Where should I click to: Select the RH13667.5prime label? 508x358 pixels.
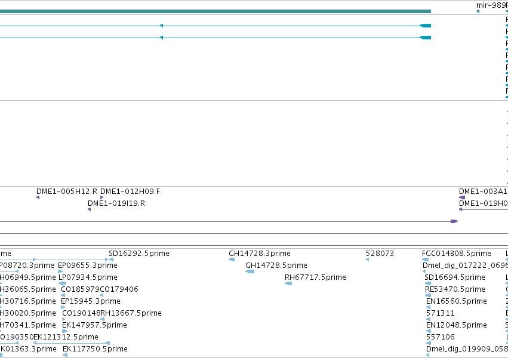[x=131, y=313]
